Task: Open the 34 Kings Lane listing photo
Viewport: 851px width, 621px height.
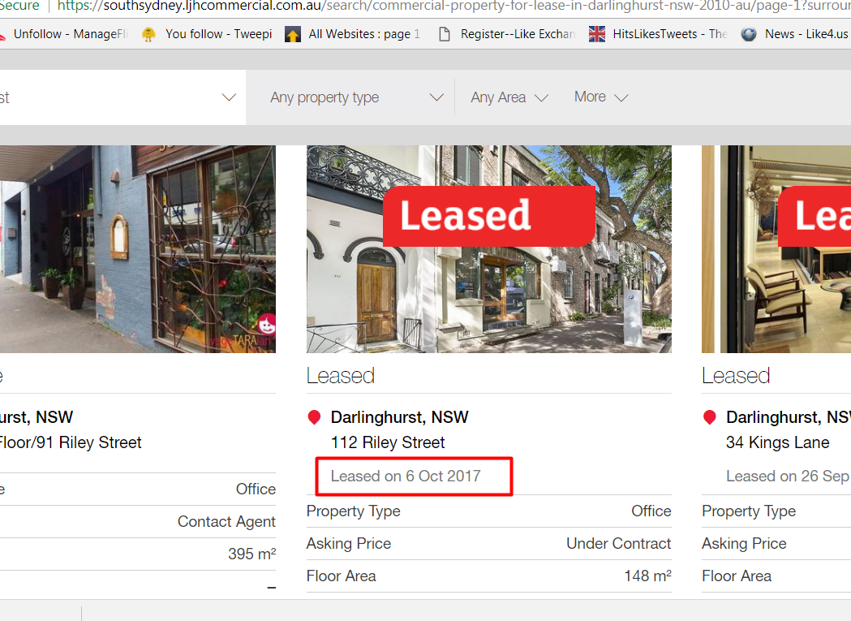Action: pos(776,249)
